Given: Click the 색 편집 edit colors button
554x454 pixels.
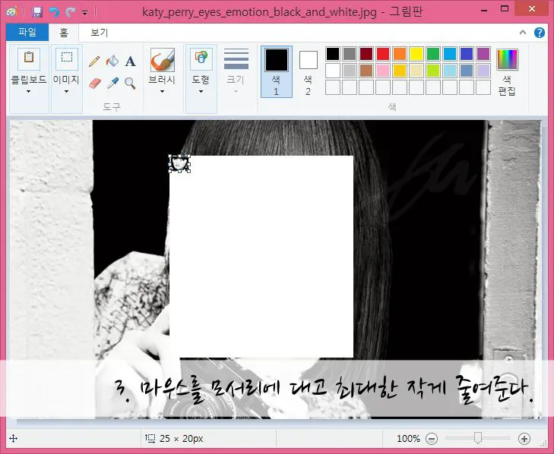Looking at the screenshot, I should click(507, 72).
